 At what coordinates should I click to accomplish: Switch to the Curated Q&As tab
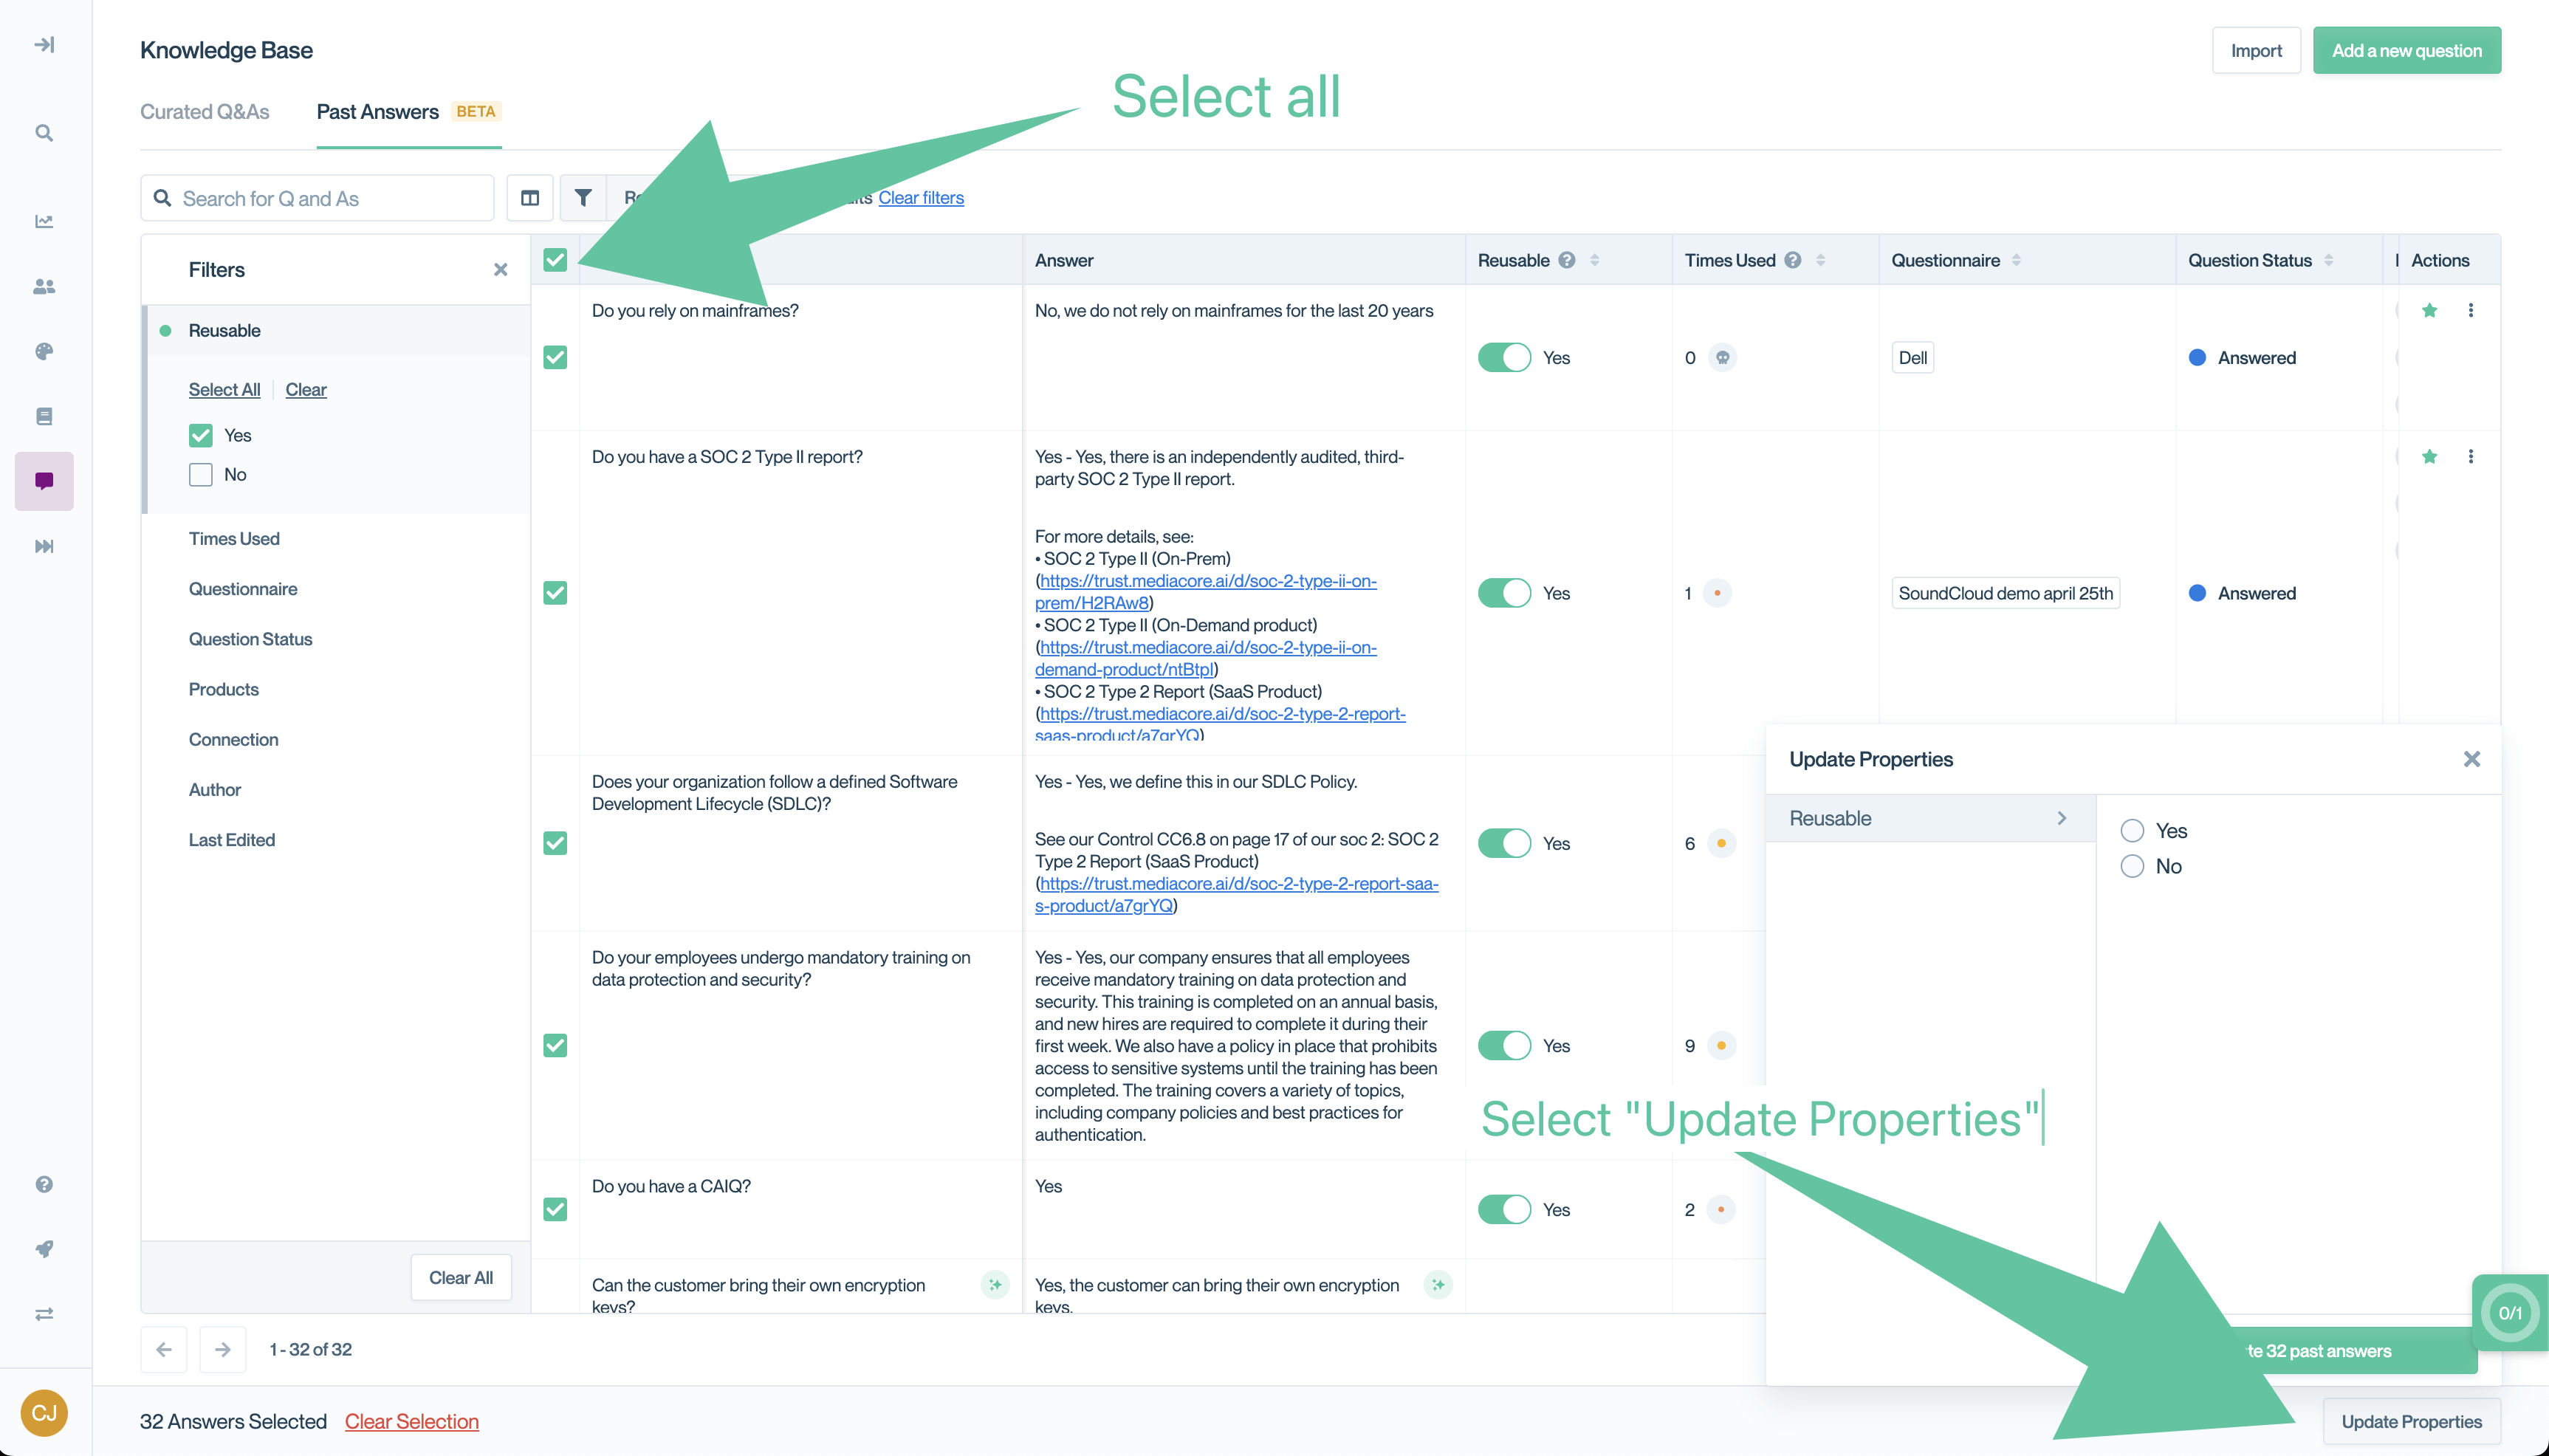pyautogui.click(x=203, y=110)
